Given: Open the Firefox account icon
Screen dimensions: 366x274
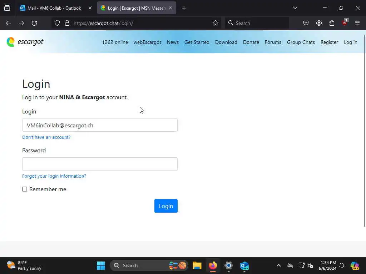Looking at the screenshot, I should point(319,23).
